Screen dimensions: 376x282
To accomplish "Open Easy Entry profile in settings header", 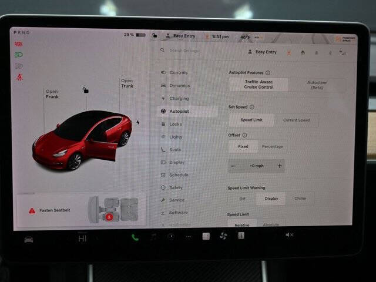I will click(x=263, y=52).
